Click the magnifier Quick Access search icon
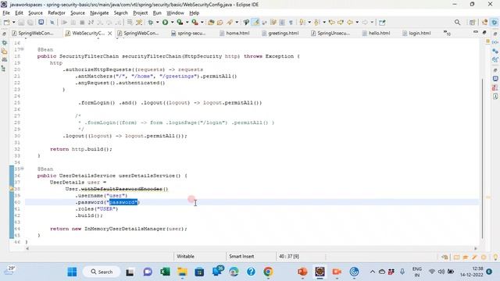The width and height of the screenshot is (500, 281). [457, 23]
